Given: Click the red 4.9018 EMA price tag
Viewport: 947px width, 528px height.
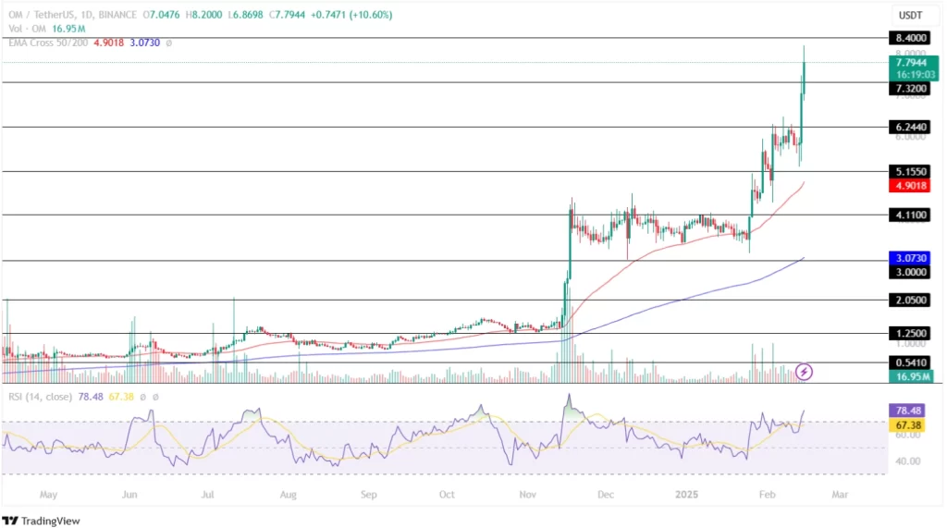Looking at the screenshot, I should click(x=911, y=186).
